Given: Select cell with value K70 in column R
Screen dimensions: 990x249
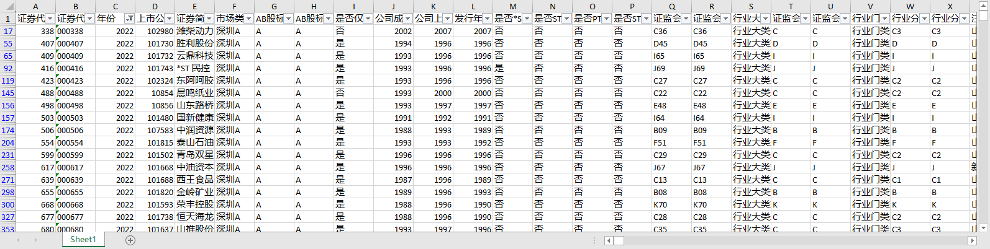Looking at the screenshot, I should tap(712, 204).
